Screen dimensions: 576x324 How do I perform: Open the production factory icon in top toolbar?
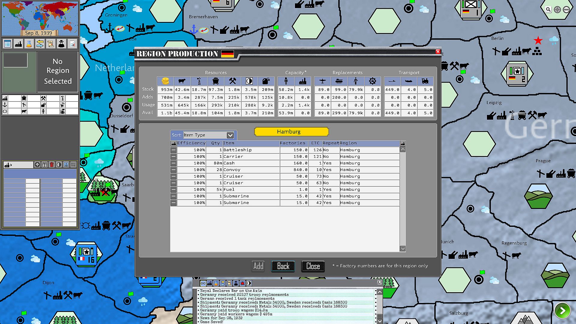[x=18, y=44]
